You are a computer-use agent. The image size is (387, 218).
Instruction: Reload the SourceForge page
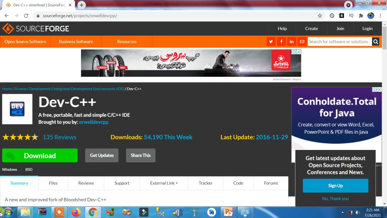(x=26, y=16)
